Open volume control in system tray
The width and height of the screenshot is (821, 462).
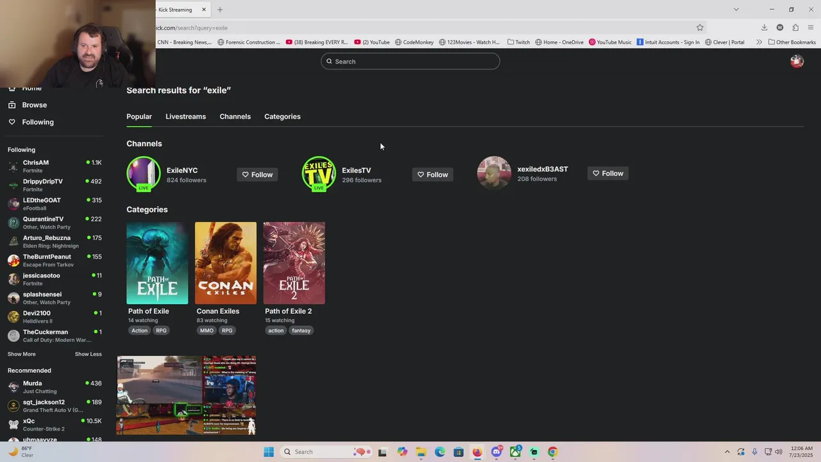point(779,452)
